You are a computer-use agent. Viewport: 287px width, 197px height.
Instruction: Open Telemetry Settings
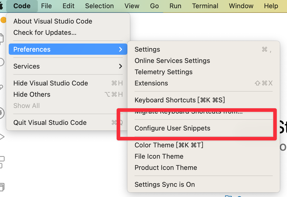(163, 72)
